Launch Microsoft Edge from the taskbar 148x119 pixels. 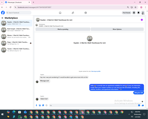(x=14, y=112)
